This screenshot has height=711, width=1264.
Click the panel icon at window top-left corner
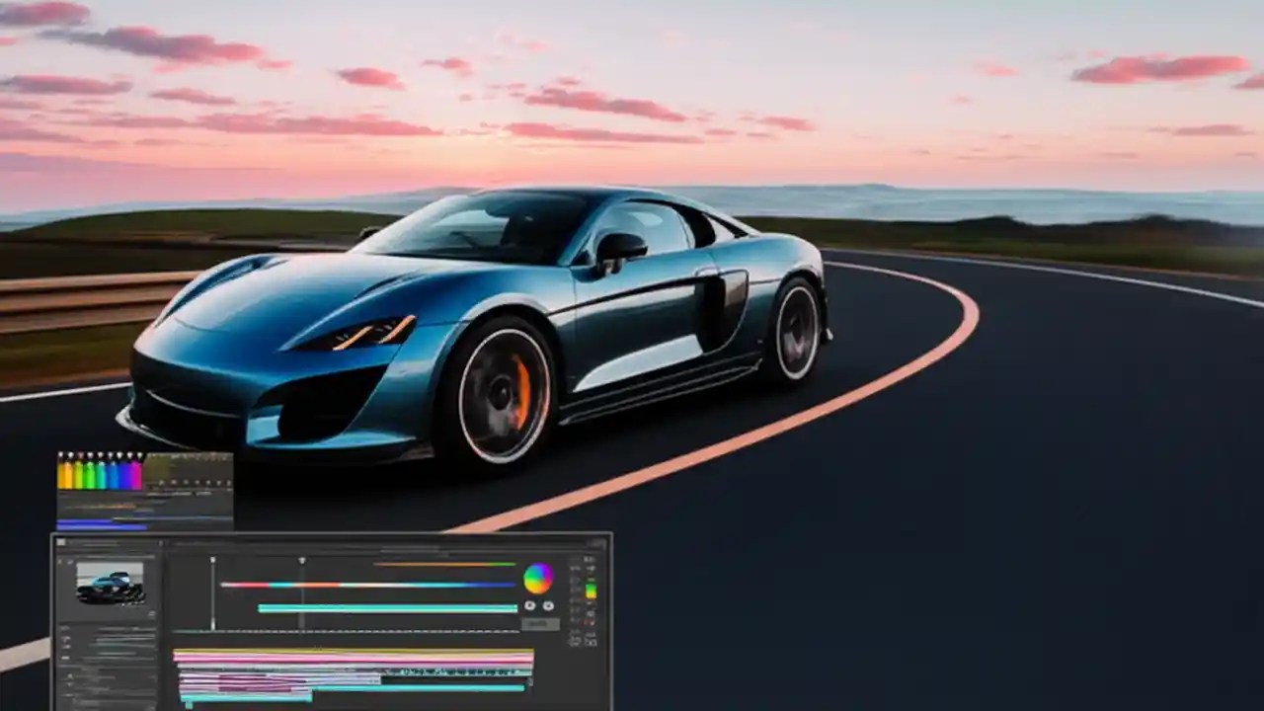[x=61, y=540]
